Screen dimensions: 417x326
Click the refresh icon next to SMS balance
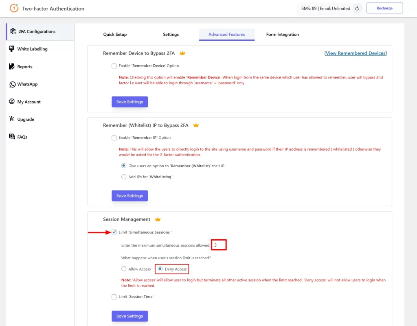pyautogui.click(x=357, y=8)
